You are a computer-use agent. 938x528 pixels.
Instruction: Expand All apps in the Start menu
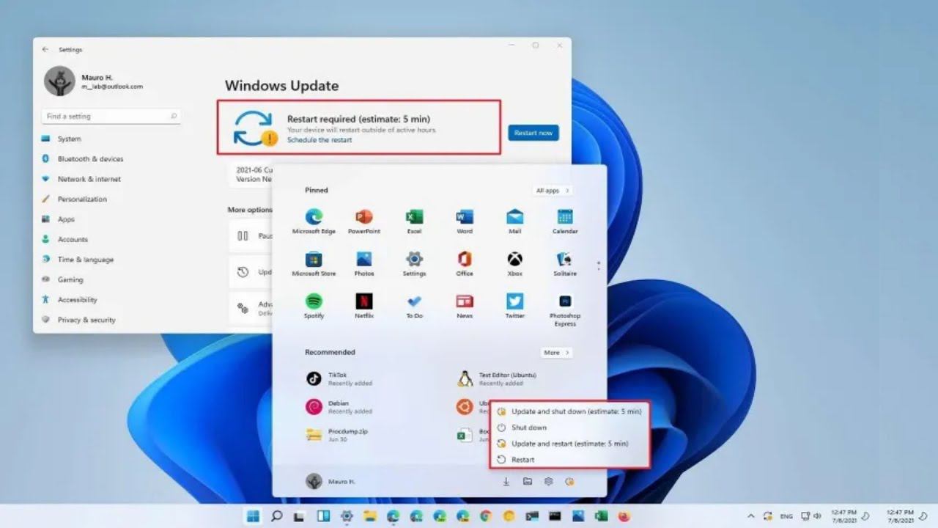pyautogui.click(x=553, y=191)
